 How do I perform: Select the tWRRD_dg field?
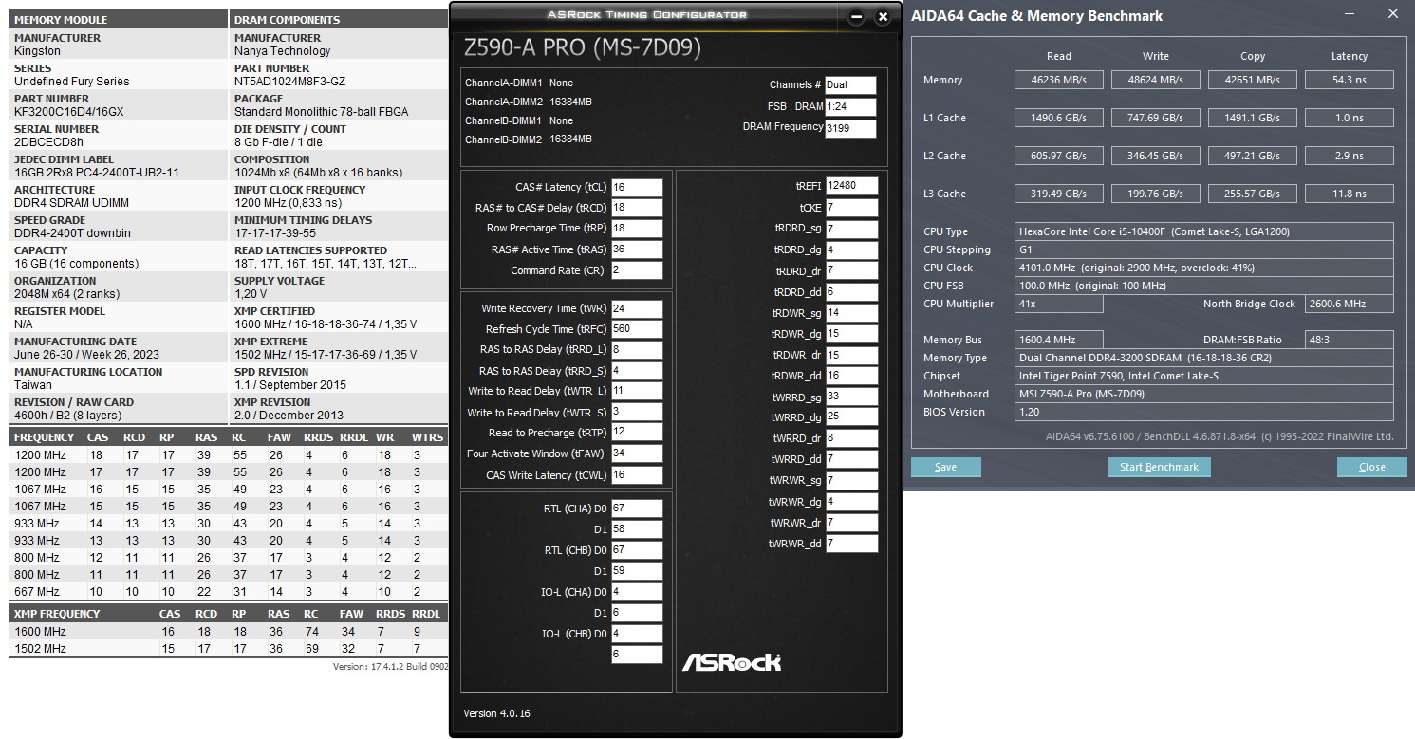(x=852, y=417)
